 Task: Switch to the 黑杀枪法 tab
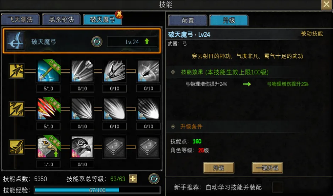tap(61, 19)
